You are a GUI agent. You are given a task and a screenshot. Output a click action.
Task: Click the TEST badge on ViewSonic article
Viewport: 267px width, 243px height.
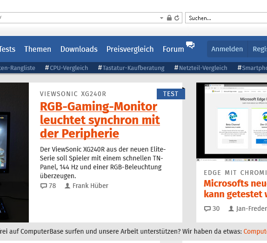point(171,94)
